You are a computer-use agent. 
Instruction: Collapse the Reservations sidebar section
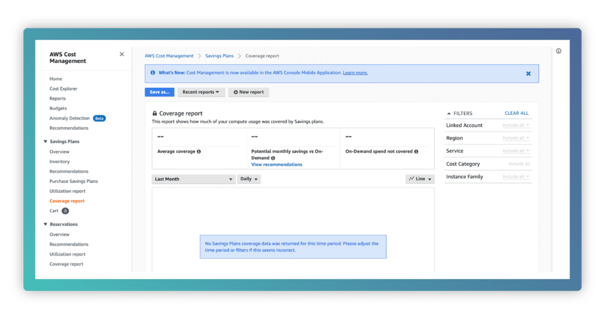pyautogui.click(x=45, y=224)
